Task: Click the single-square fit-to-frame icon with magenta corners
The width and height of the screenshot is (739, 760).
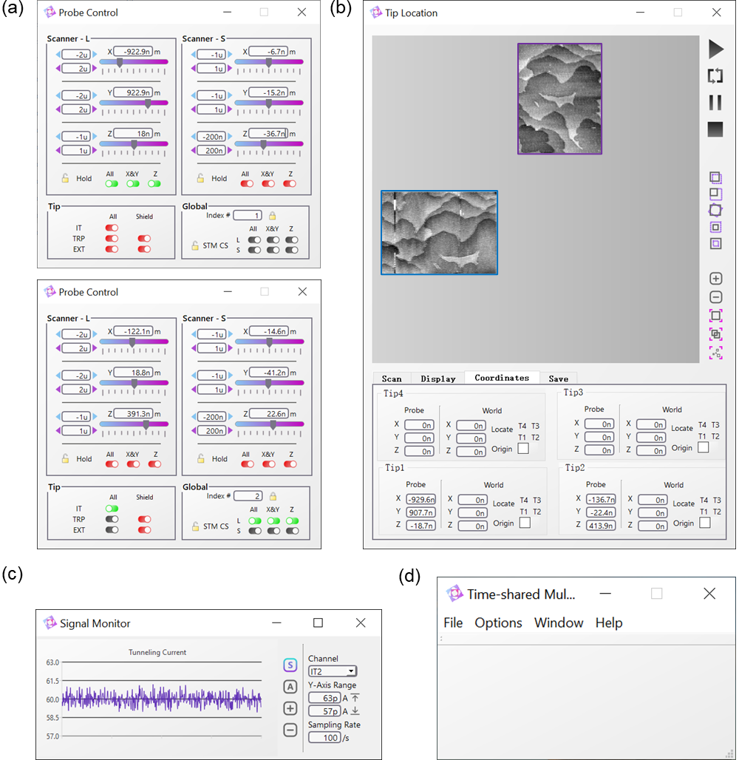Action: click(x=716, y=316)
